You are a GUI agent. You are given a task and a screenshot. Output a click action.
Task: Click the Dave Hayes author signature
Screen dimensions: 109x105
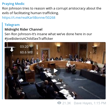click(83, 103)
